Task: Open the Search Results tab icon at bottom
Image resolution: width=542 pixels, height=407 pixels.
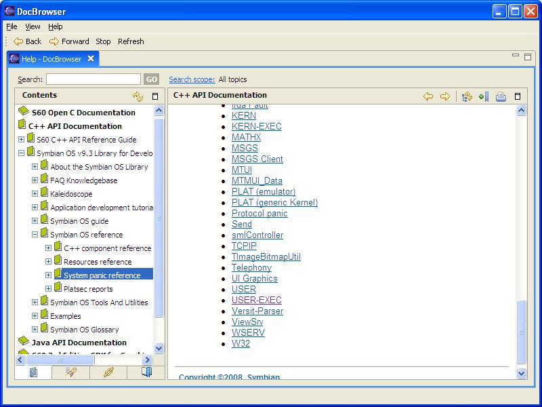Action: 71,372
